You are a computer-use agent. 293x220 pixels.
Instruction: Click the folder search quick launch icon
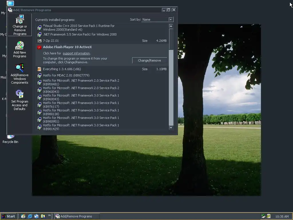coord(43,216)
